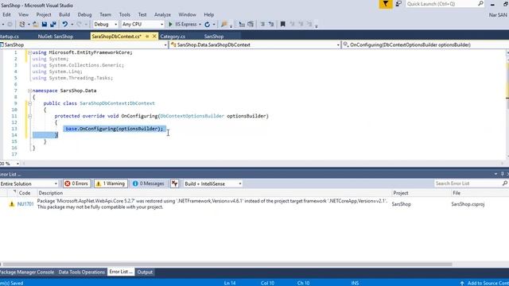Sort by the Description column header

pyautogui.click(x=51, y=193)
